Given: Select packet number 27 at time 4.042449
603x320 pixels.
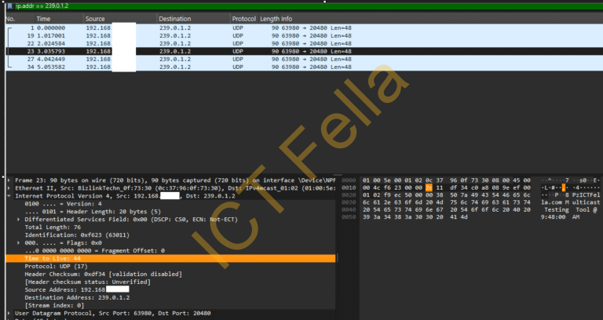Looking at the screenshot, I should click(304, 59).
